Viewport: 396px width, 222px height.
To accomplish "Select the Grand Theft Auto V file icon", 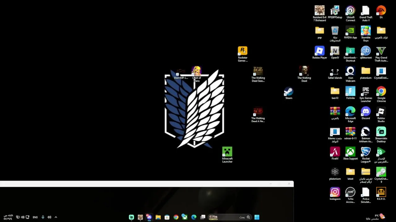I will (x=366, y=13).
